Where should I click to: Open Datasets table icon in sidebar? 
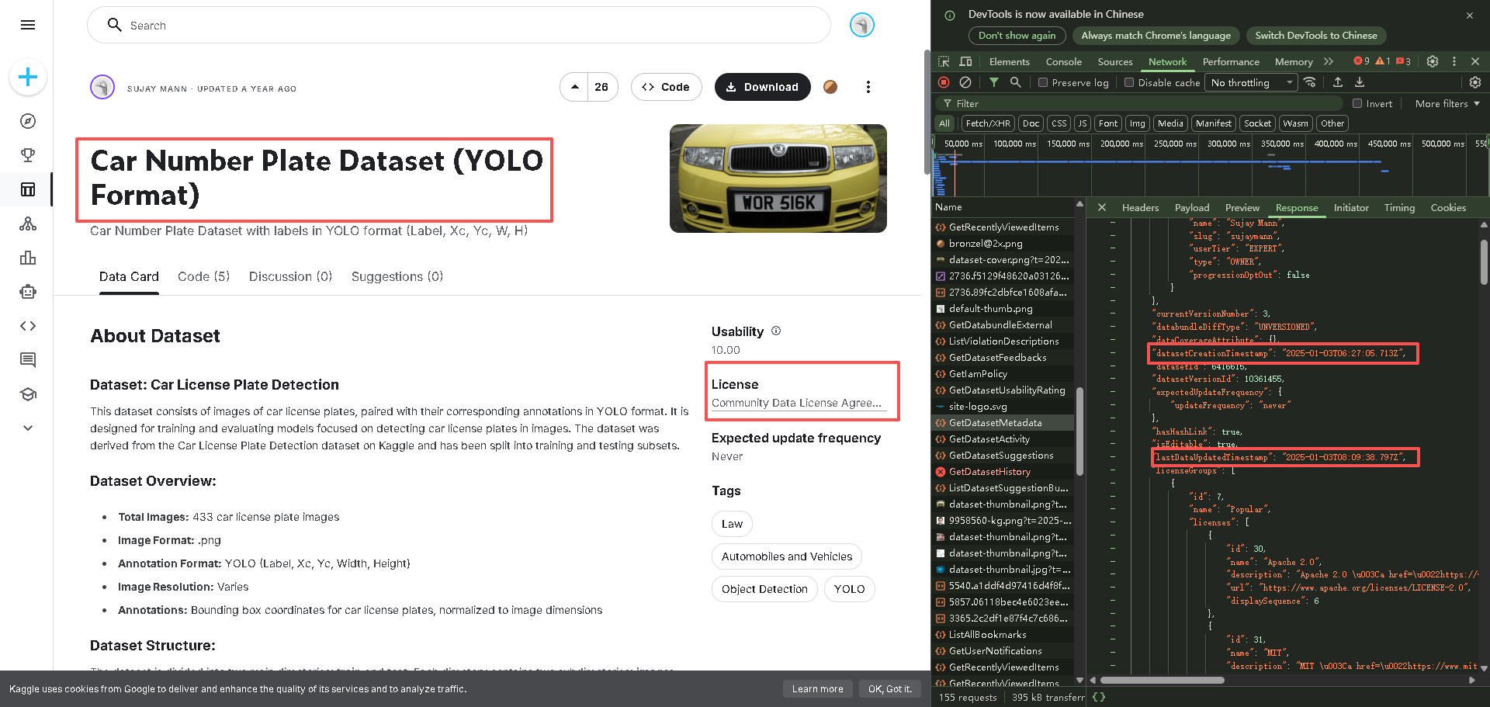[x=28, y=189]
